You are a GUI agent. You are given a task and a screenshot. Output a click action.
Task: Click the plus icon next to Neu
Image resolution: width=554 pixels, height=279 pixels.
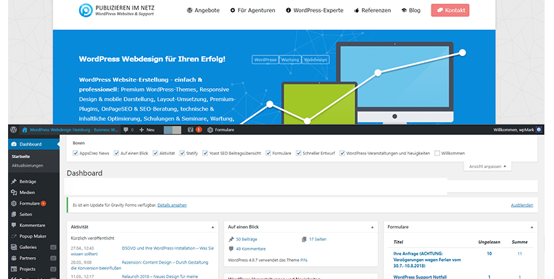point(141,129)
